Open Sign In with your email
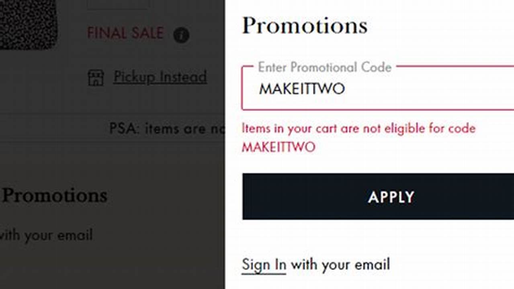Image resolution: width=514 pixels, height=289 pixels. (x=264, y=264)
